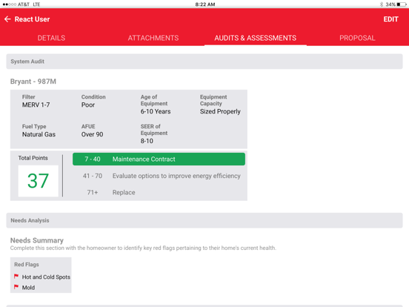Tap the Over 90 AFUE value
The height and width of the screenshot is (307, 409).
point(92,134)
